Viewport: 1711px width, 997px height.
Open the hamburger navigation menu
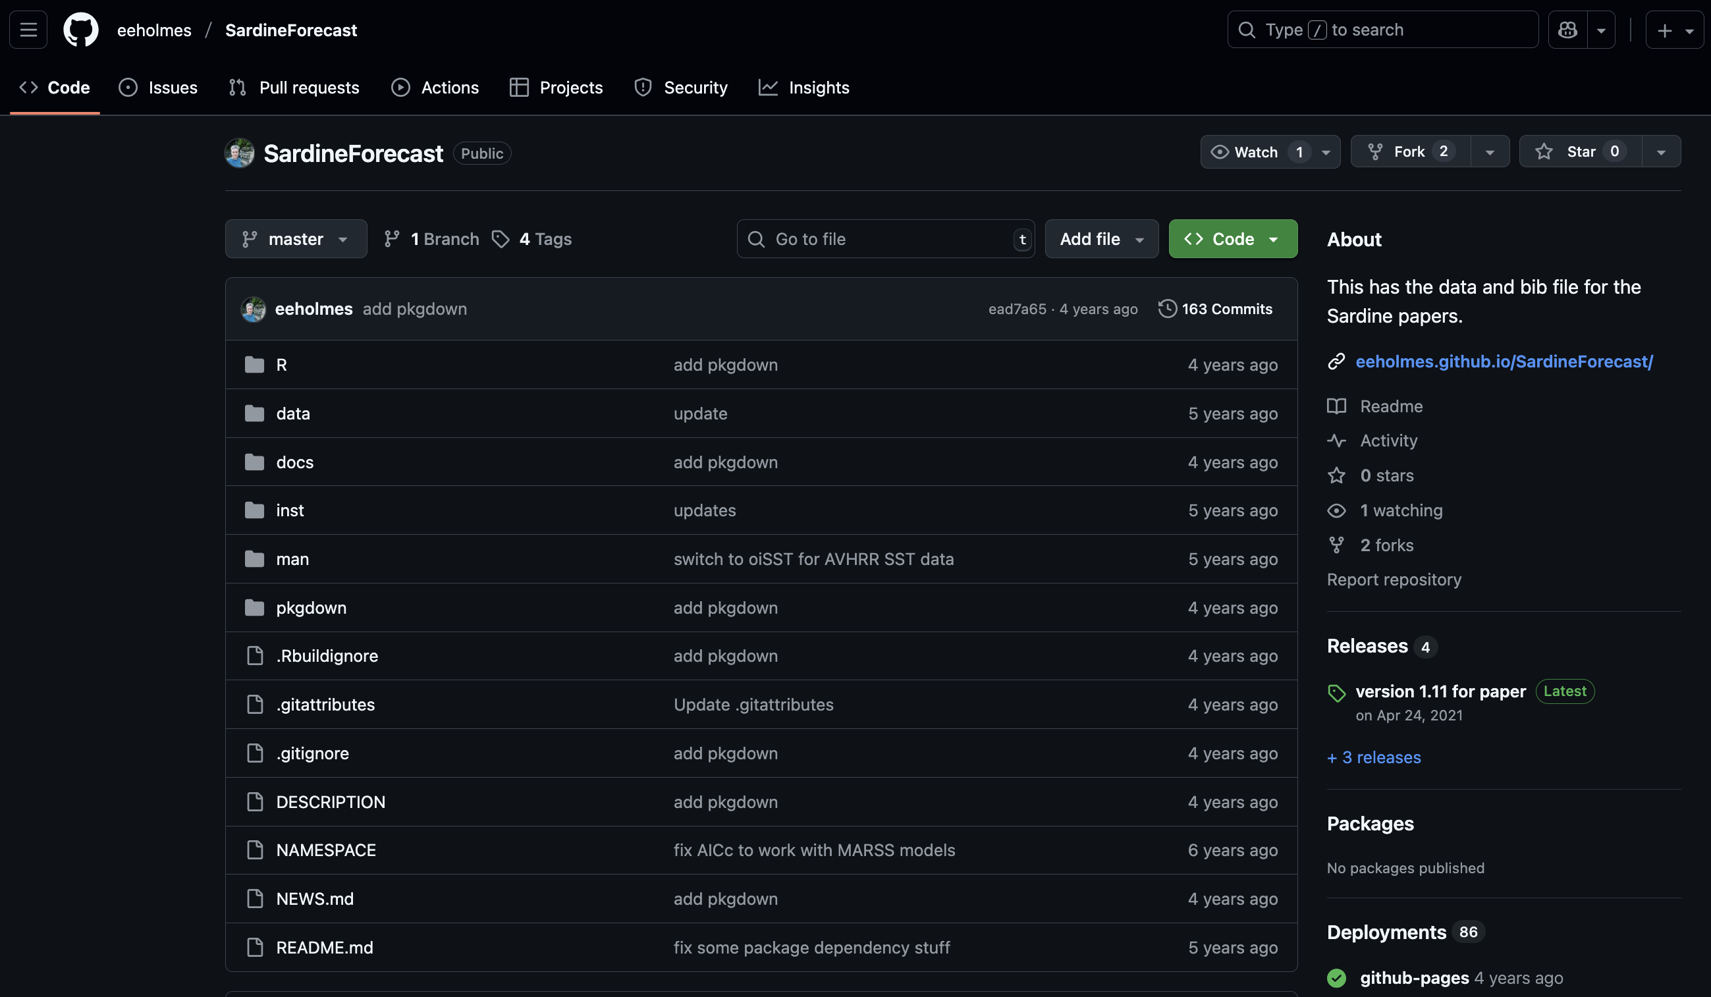(28, 30)
